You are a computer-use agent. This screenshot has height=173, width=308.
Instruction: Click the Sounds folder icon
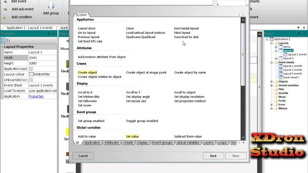[x=276, y=93]
